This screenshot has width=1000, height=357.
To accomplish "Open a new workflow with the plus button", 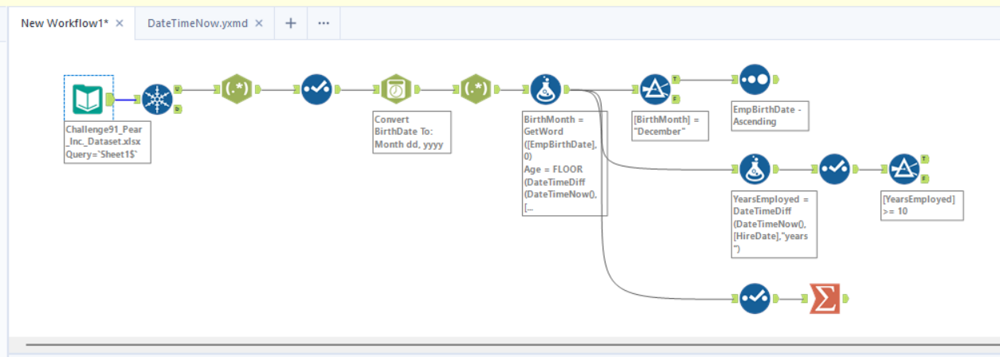I will tap(291, 23).
